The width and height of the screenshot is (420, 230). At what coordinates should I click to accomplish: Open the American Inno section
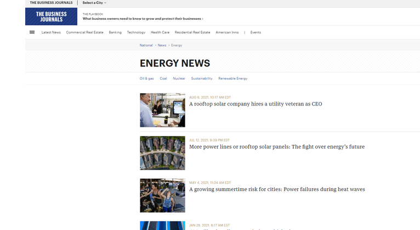(227, 32)
